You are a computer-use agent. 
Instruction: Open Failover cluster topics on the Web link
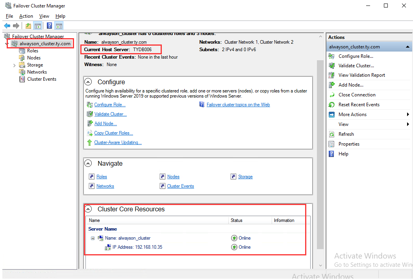pos(238,105)
